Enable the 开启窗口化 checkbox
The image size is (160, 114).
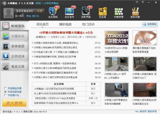click(5, 95)
